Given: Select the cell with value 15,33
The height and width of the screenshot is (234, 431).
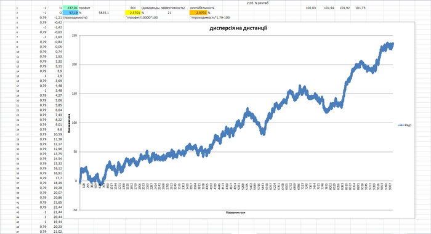Looking at the screenshot, I should point(55,164).
